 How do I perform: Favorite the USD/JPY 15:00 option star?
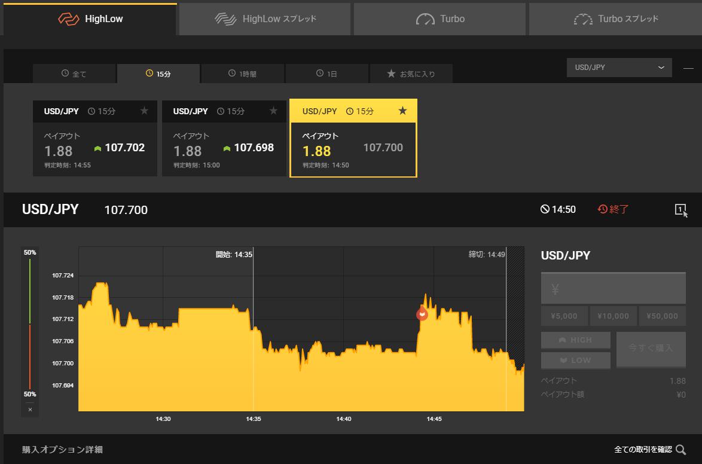pos(273,111)
